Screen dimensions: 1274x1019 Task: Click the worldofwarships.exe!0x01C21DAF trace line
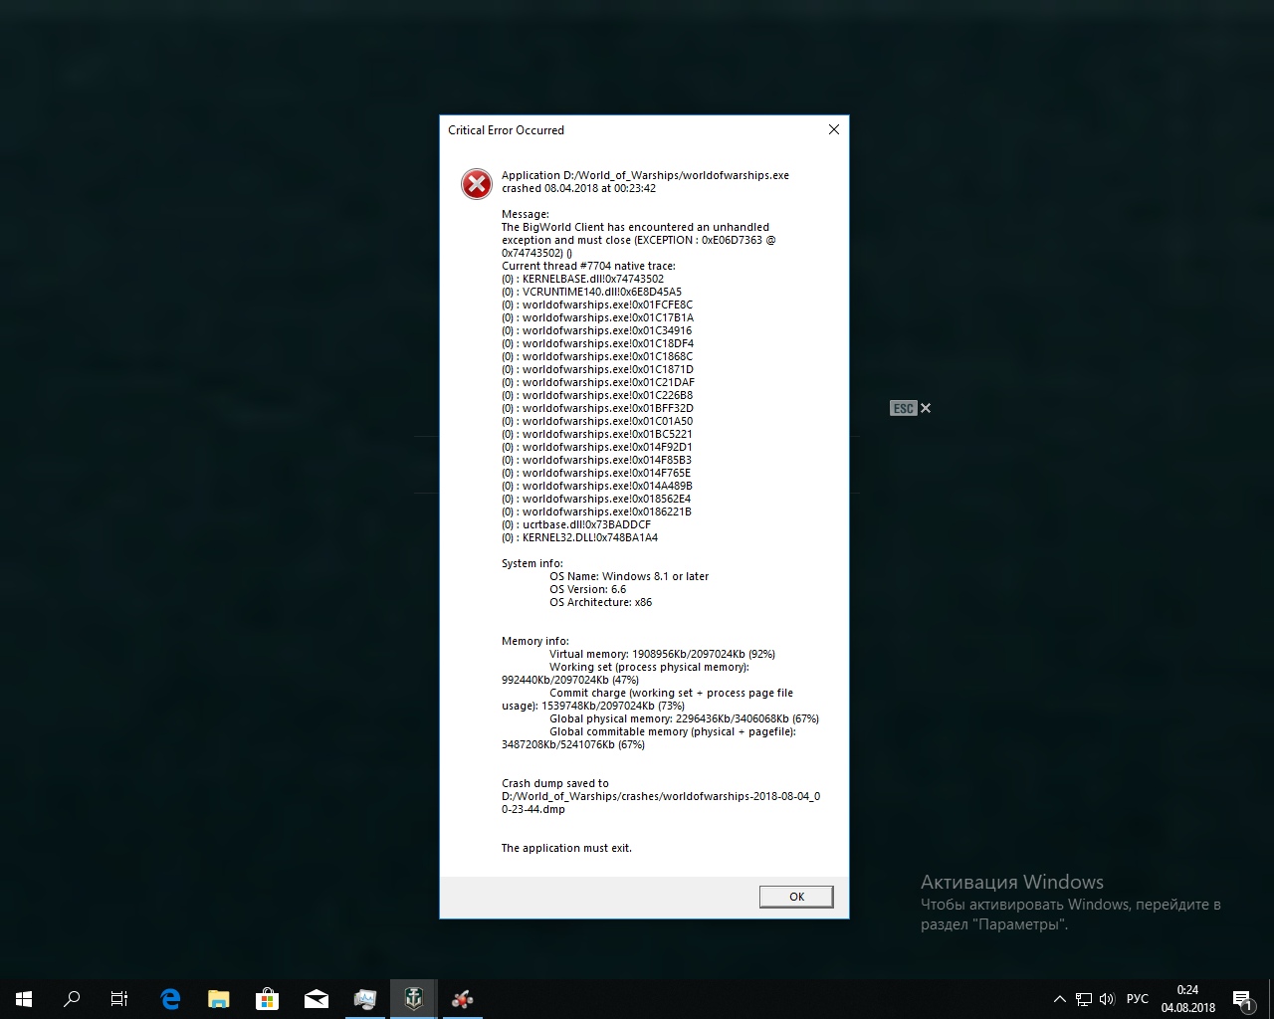[x=598, y=382]
